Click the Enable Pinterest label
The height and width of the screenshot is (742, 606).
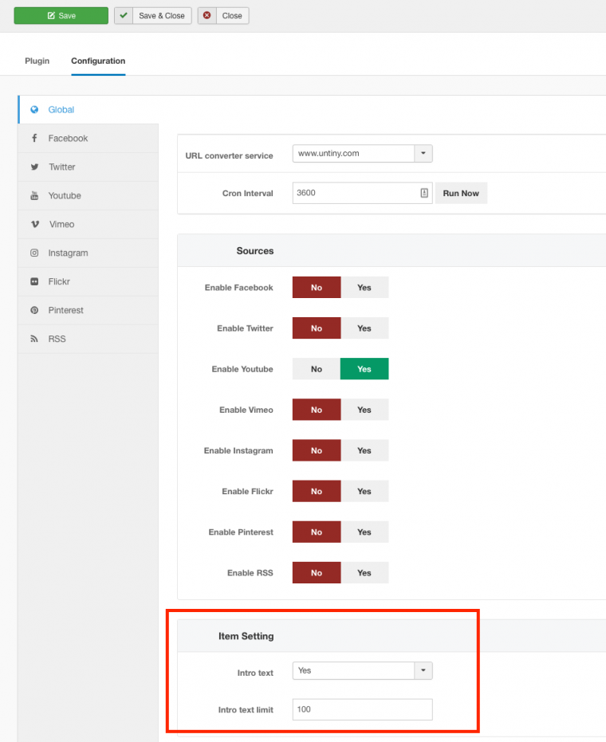(x=241, y=532)
